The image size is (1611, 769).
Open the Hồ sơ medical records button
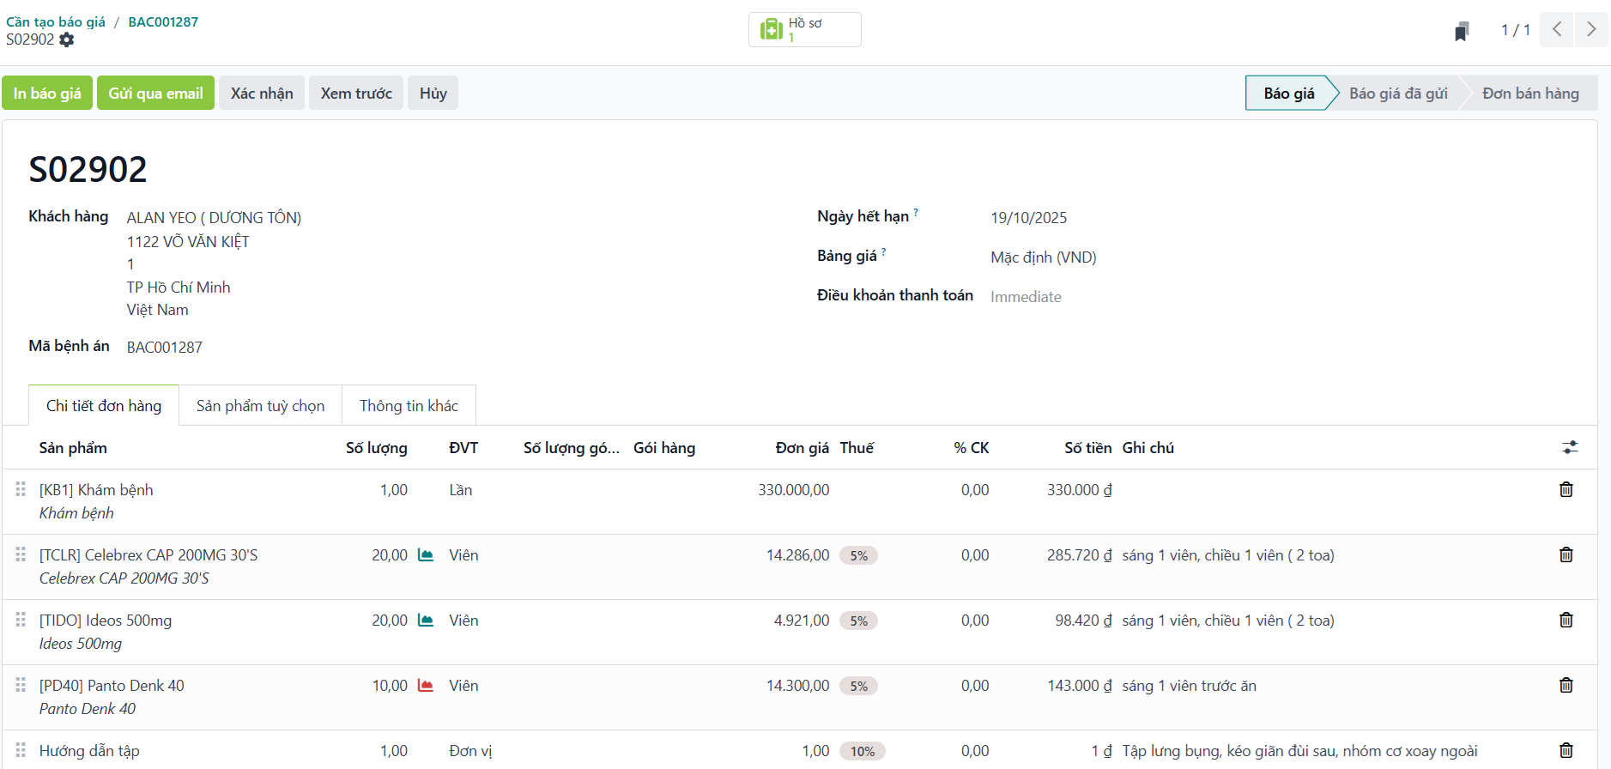tap(804, 30)
